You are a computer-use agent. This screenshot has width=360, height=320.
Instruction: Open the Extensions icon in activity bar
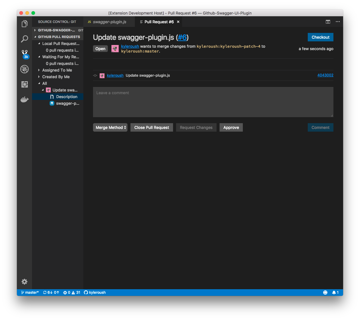coord(24,84)
